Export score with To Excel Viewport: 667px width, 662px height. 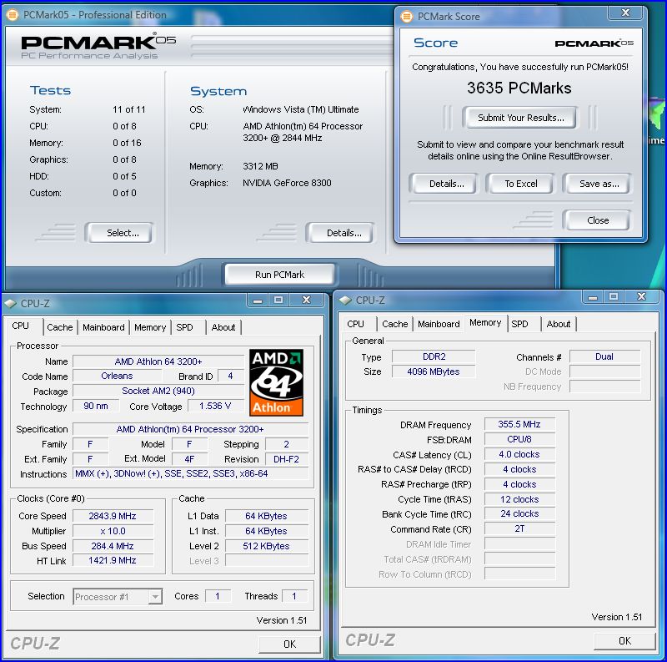(x=520, y=184)
